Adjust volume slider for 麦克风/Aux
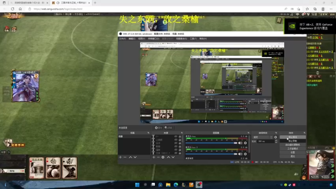 point(212,143)
